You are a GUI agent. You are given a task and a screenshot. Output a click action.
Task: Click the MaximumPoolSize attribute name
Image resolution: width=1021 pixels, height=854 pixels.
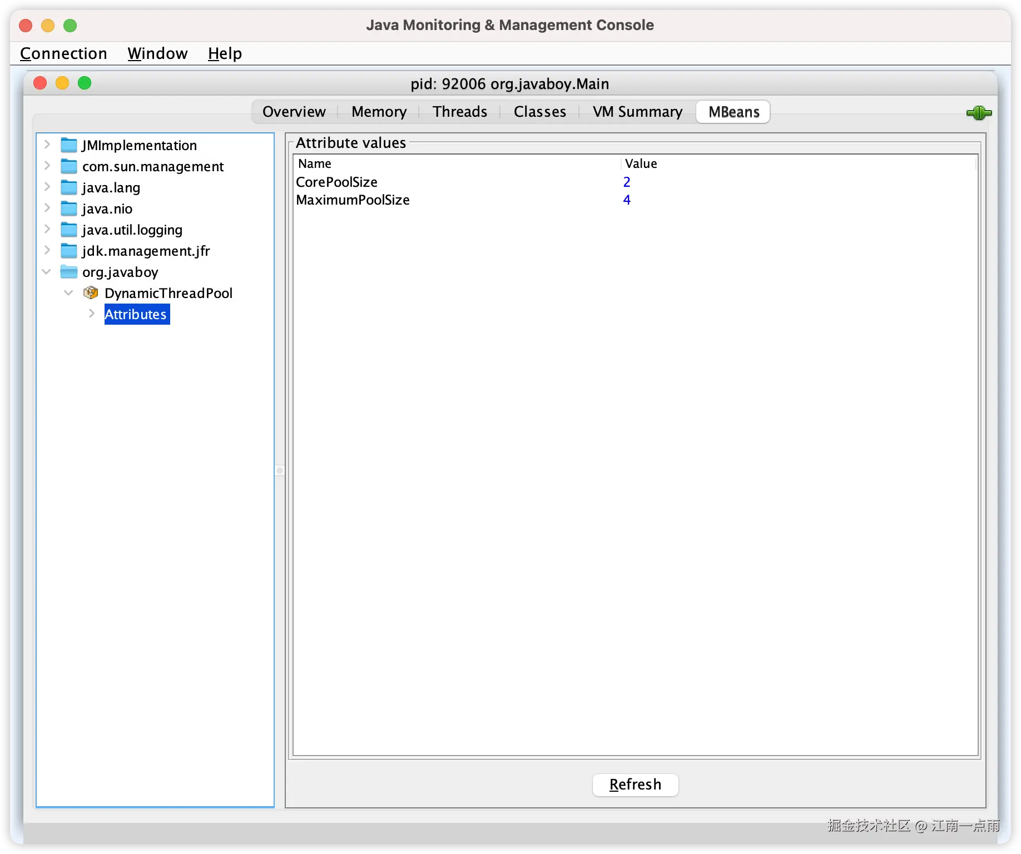point(353,200)
